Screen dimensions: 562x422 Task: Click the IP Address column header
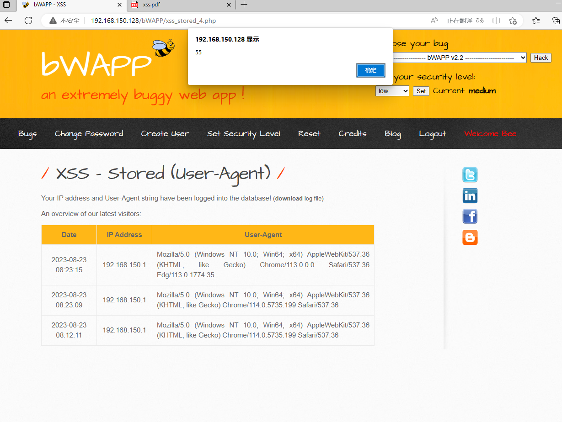(x=124, y=235)
